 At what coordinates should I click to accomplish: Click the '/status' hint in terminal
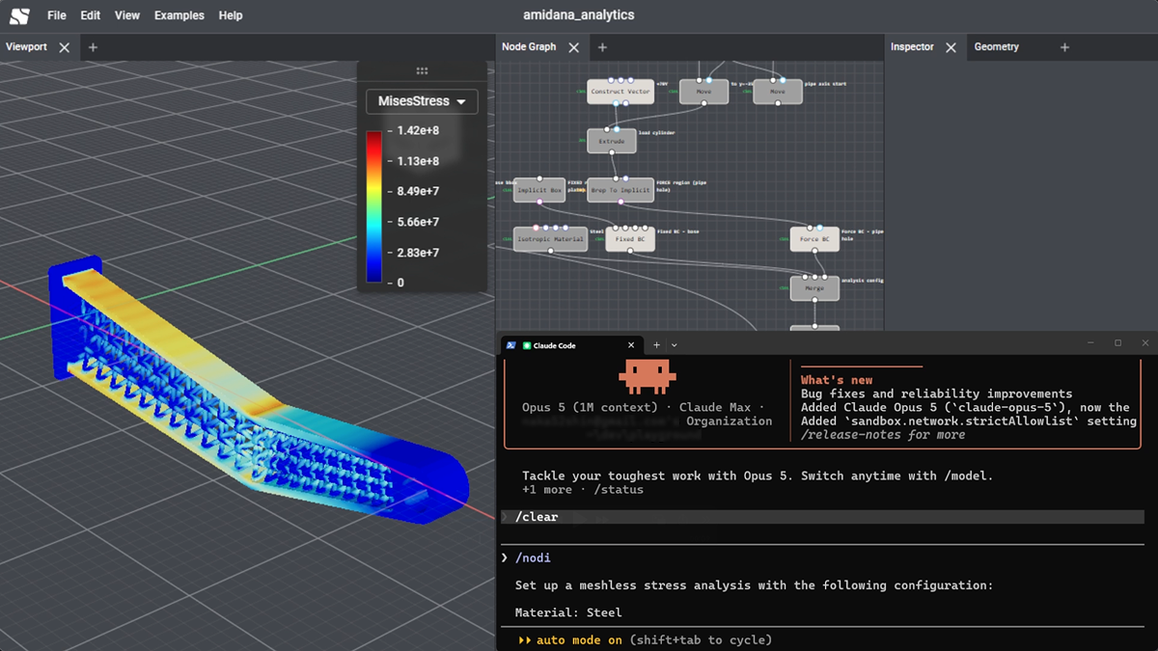tap(617, 490)
